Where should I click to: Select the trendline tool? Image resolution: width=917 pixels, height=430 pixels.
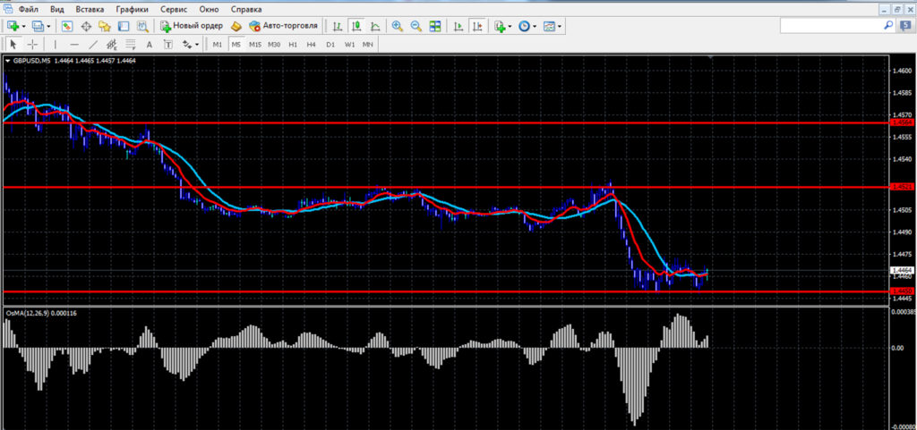pos(93,45)
